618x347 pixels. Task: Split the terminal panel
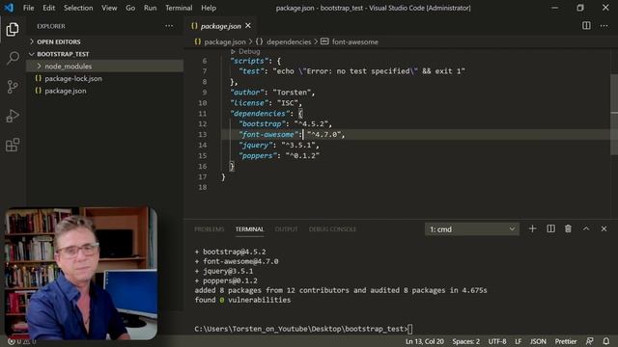coord(550,228)
